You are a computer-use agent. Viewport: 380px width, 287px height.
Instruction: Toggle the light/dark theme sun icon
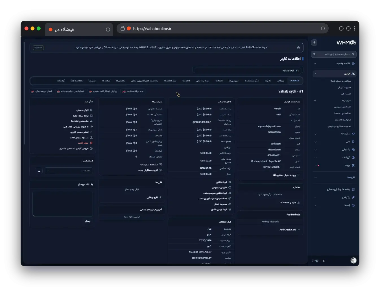[x=324, y=261]
